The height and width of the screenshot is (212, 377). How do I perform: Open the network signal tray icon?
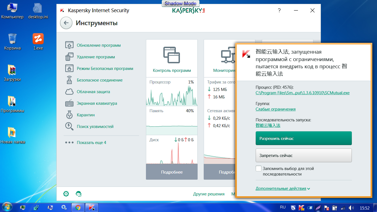343,208
